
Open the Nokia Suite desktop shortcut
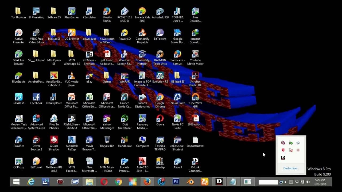pos(178,99)
